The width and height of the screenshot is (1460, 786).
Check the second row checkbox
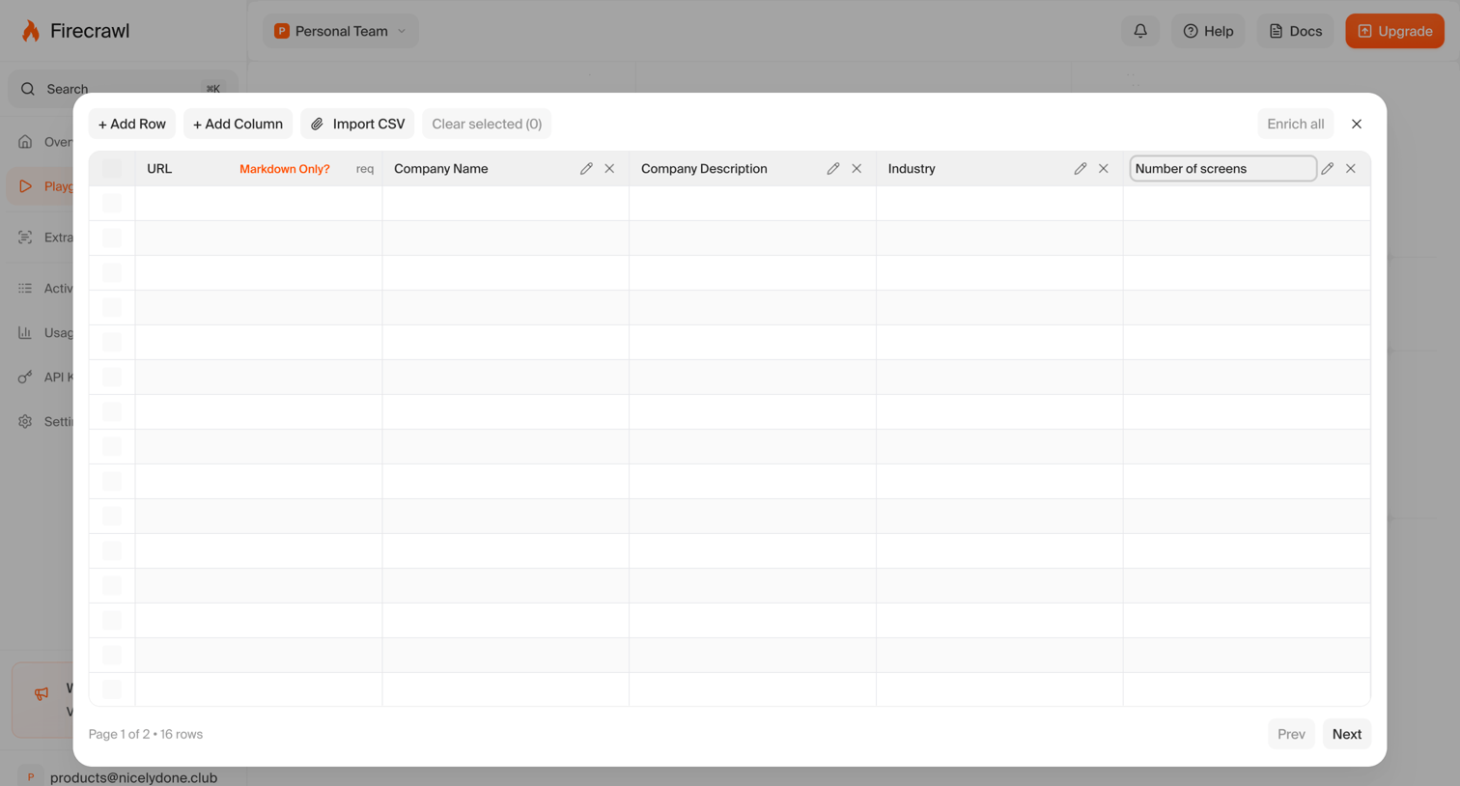pyautogui.click(x=112, y=238)
